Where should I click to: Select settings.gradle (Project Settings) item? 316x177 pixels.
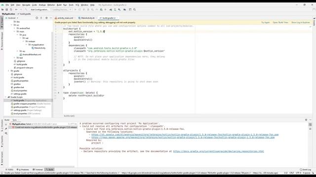(x=26, y=110)
